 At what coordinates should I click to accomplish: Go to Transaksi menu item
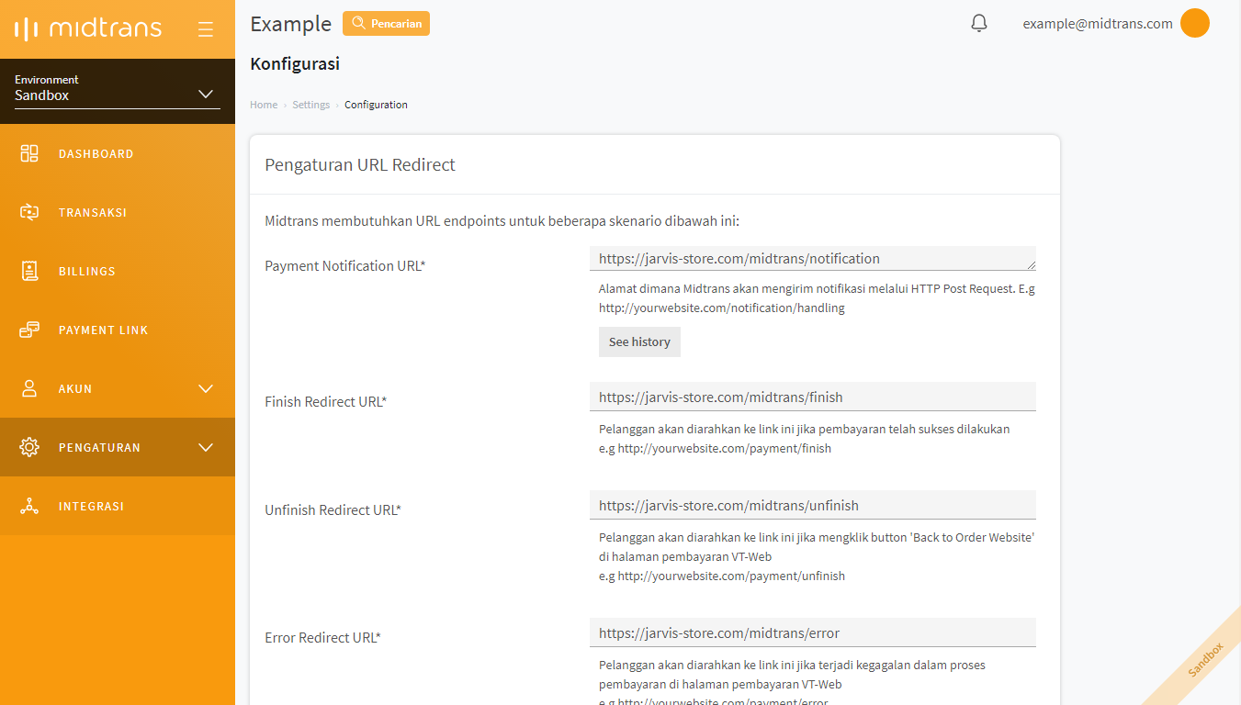point(118,212)
